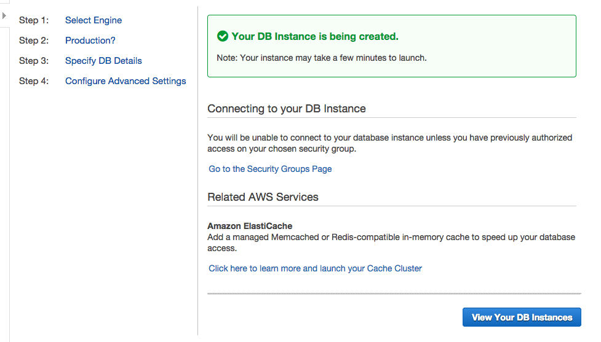Open the Specify DB Details step
Screen dimensions: 601x342
tap(103, 61)
